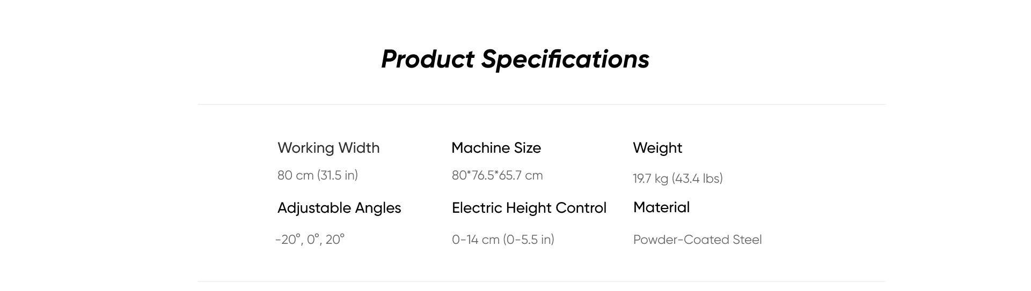
Task: Click the Powder-Coated Steel value
Action: click(697, 240)
